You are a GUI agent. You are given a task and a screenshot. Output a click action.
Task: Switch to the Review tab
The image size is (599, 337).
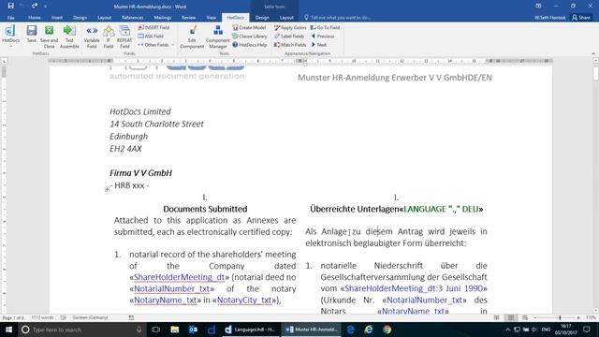[189, 18]
